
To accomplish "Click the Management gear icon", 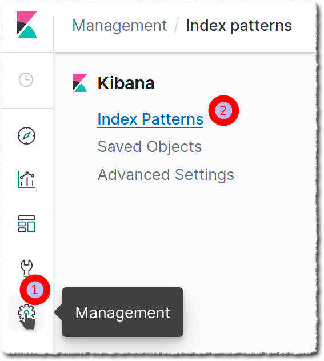I will [26, 312].
